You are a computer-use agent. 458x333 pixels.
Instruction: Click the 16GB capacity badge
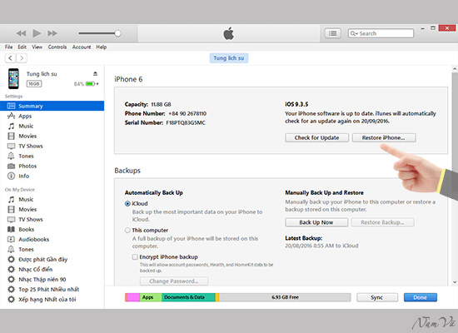[x=34, y=84]
